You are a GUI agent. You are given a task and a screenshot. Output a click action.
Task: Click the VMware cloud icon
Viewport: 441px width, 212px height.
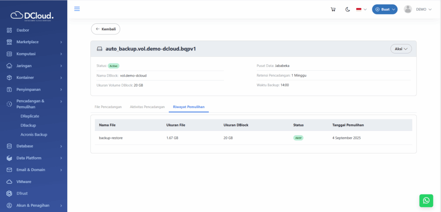(9, 182)
